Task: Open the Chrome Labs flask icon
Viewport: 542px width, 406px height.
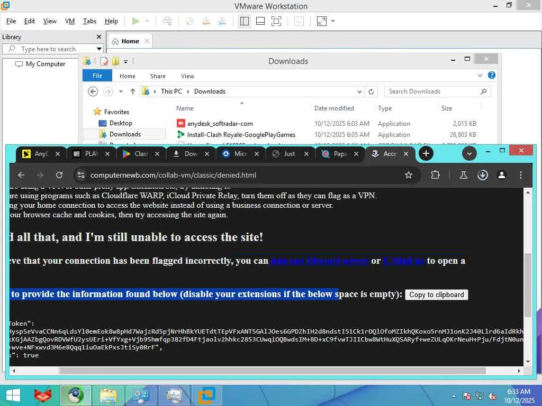Action: [464, 175]
